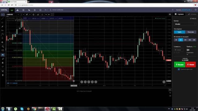The height and width of the screenshot is (111, 198).
Task: Open the sliders settings icon in header
Action: 35,10
